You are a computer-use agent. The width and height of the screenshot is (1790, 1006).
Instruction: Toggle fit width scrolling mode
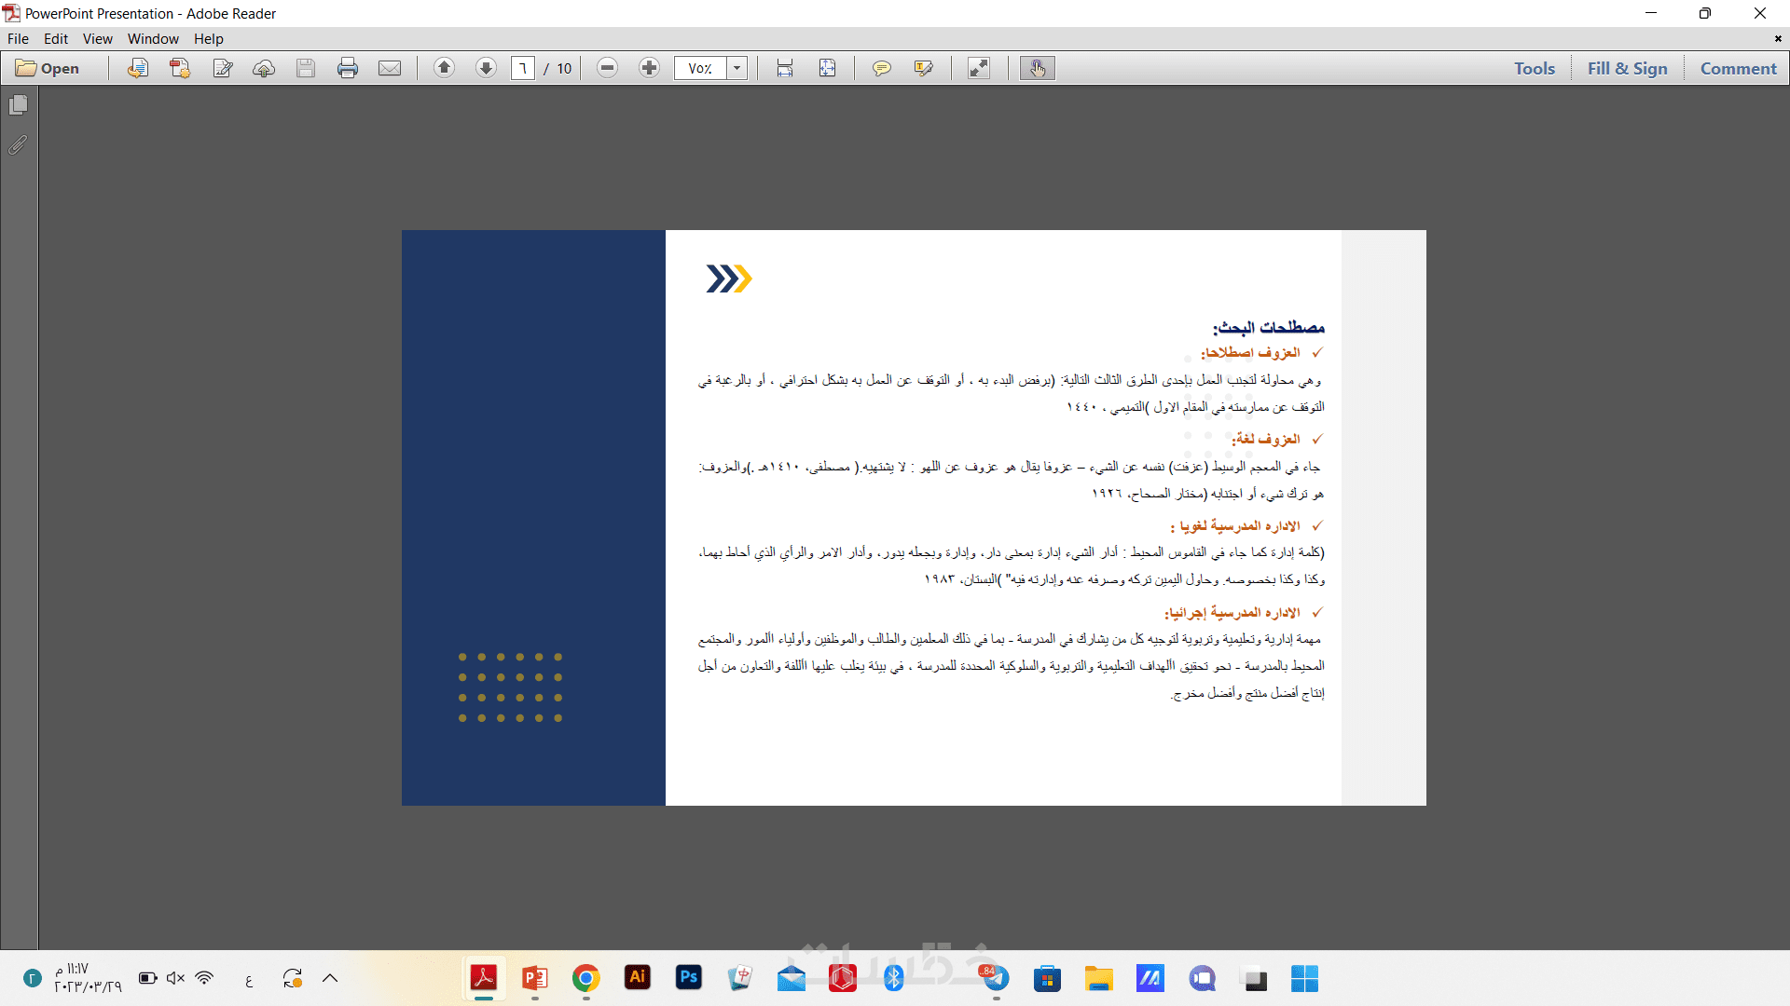785,68
